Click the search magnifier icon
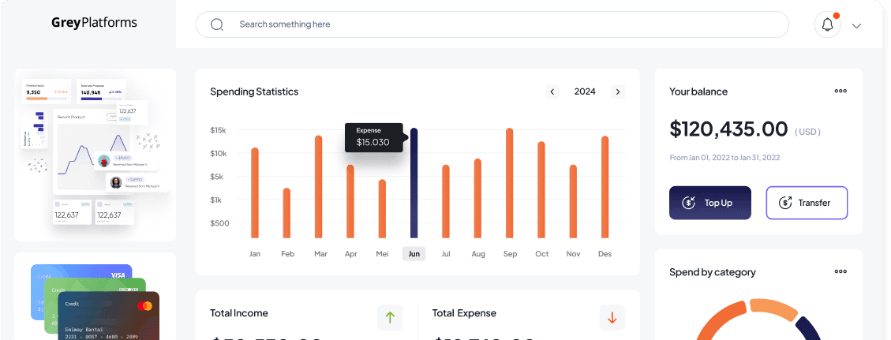 tap(216, 24)
